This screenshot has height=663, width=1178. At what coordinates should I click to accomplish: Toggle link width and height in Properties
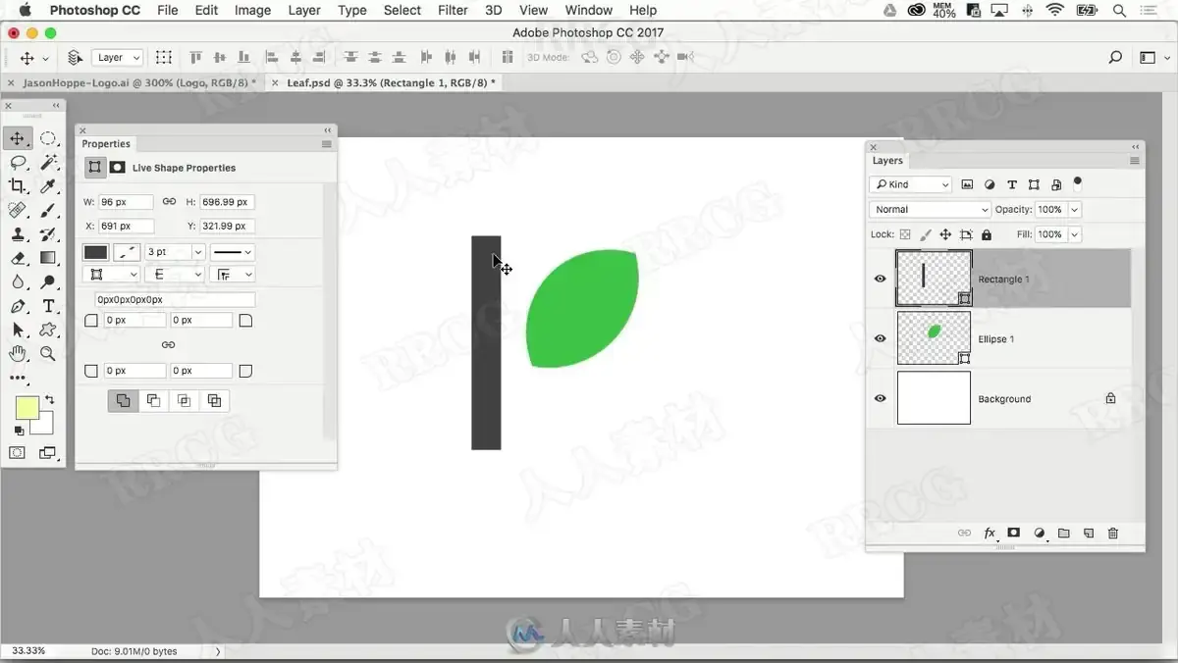pyautogui.click(x=169, y=201)
